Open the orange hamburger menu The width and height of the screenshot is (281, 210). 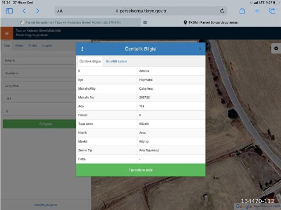(6, 33)
